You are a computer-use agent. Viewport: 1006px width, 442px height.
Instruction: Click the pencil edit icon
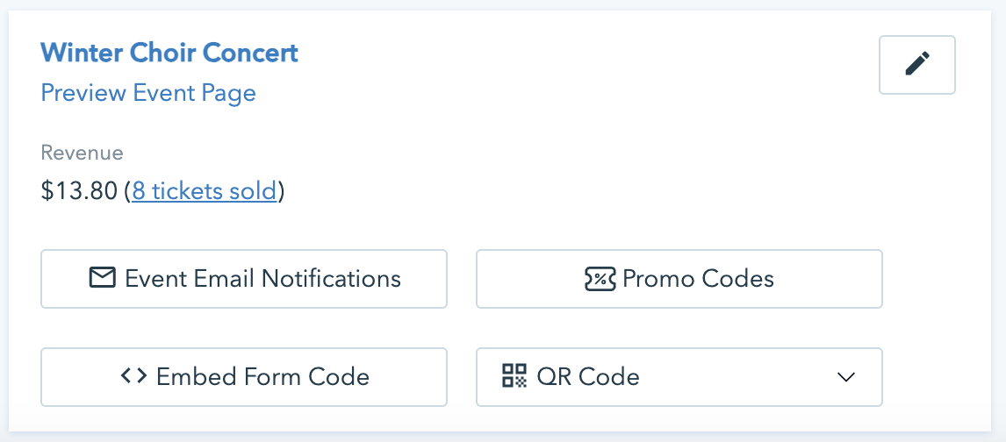(916, 64)
